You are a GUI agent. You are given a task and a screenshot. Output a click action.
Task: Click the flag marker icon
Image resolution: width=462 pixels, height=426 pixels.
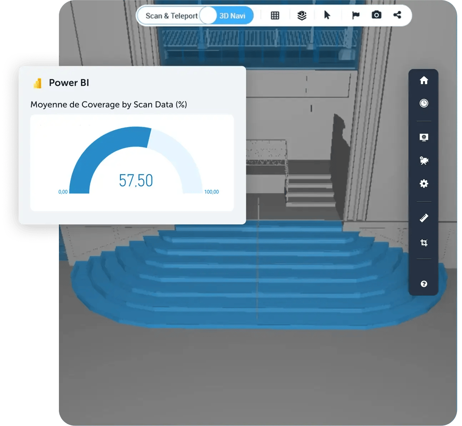coord(356,15)
